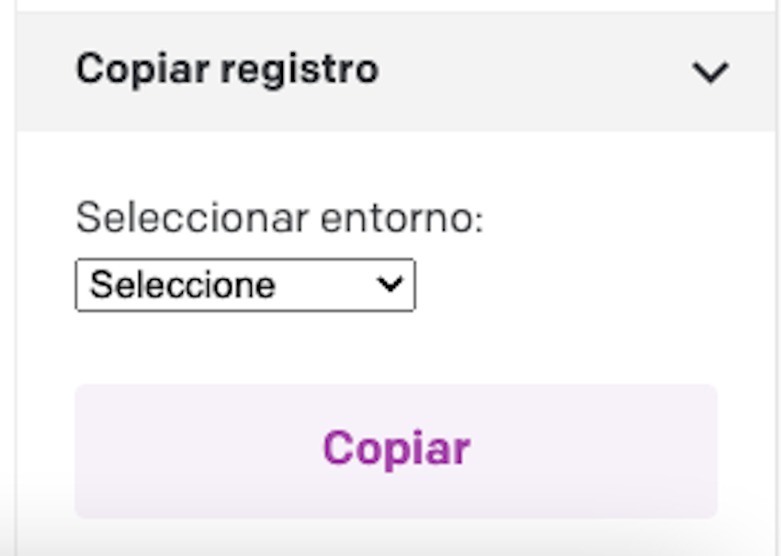Expand the environment choices list
The width and height of the screenshot is (781, 556).
tap(245, 285)
